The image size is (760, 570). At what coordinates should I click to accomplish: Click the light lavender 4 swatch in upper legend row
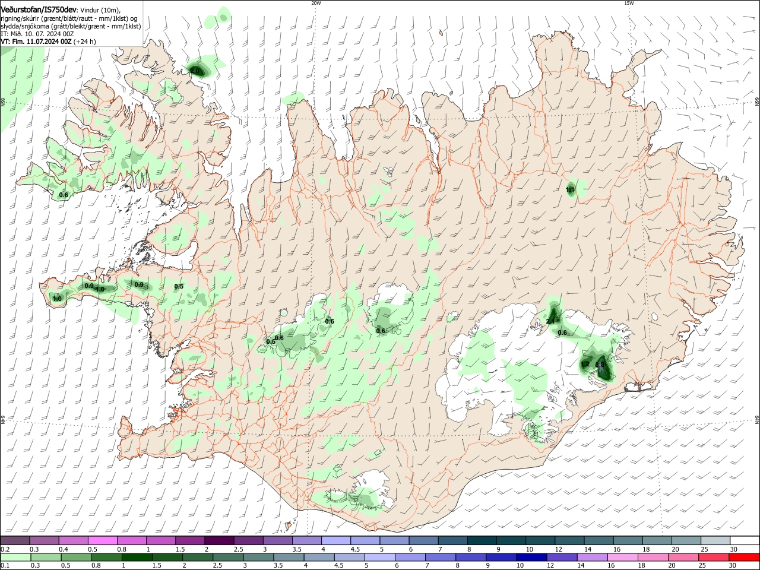(x=336, y=541)
